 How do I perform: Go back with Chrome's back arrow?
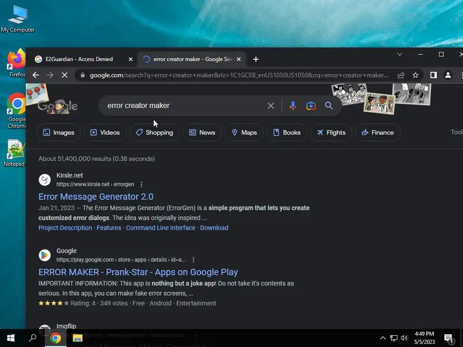coord(36,75)
